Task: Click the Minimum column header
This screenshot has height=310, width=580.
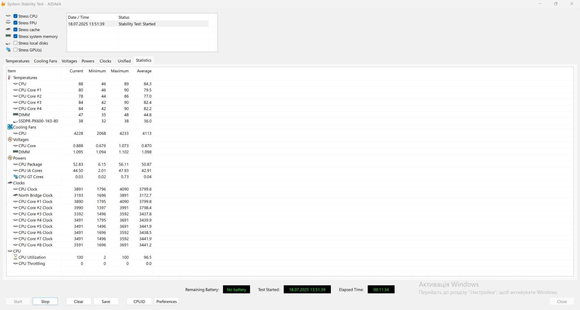Action: click(95, 71)
